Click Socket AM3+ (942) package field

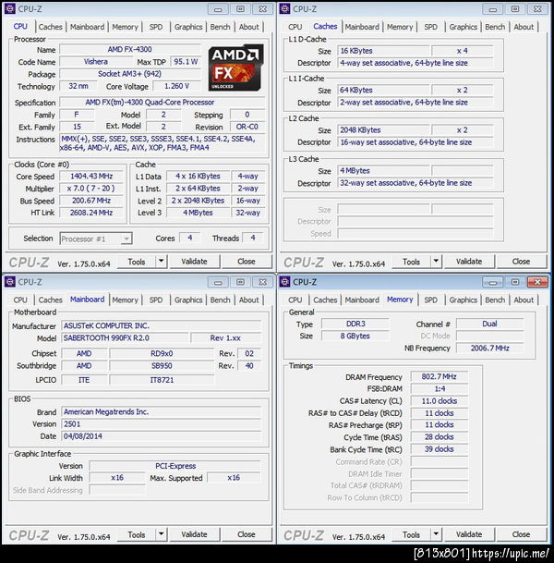[x=130, y=74]
